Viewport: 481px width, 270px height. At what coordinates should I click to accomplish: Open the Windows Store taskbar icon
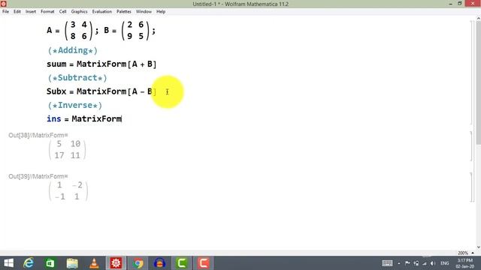point(50,263)
